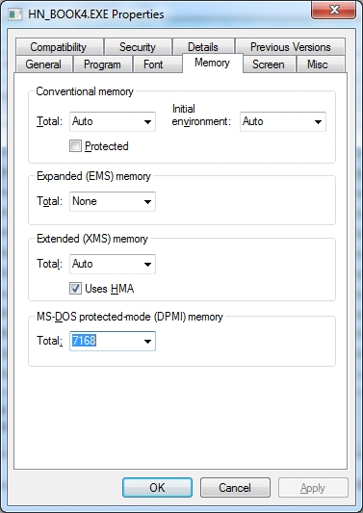The width and height of the screenshot is (363, 513).
Task: Close the Properties dialog
Action: click(333, 11)
